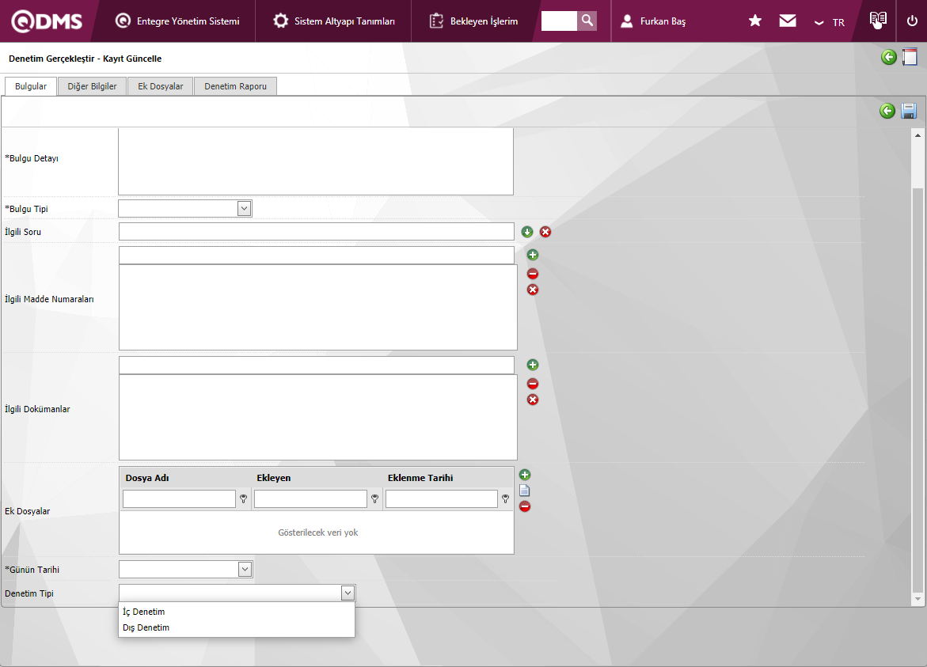This screenshot has height=667, width=927.
Task: Remove item from İlgili Dokümanlar list
Action: 533,384
